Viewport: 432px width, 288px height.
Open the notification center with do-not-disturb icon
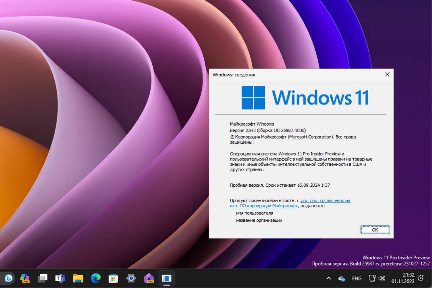(420, 278)
